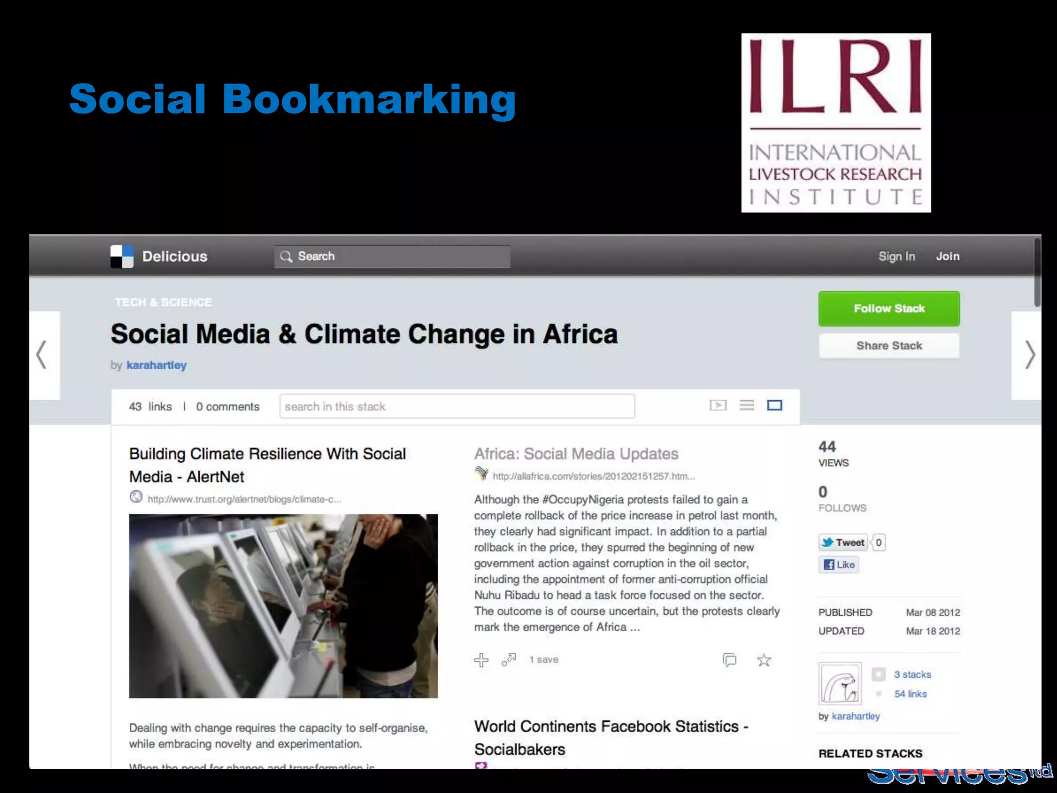1057x793 pixels.
Task: Switch to list view icon
Action: 747,406
